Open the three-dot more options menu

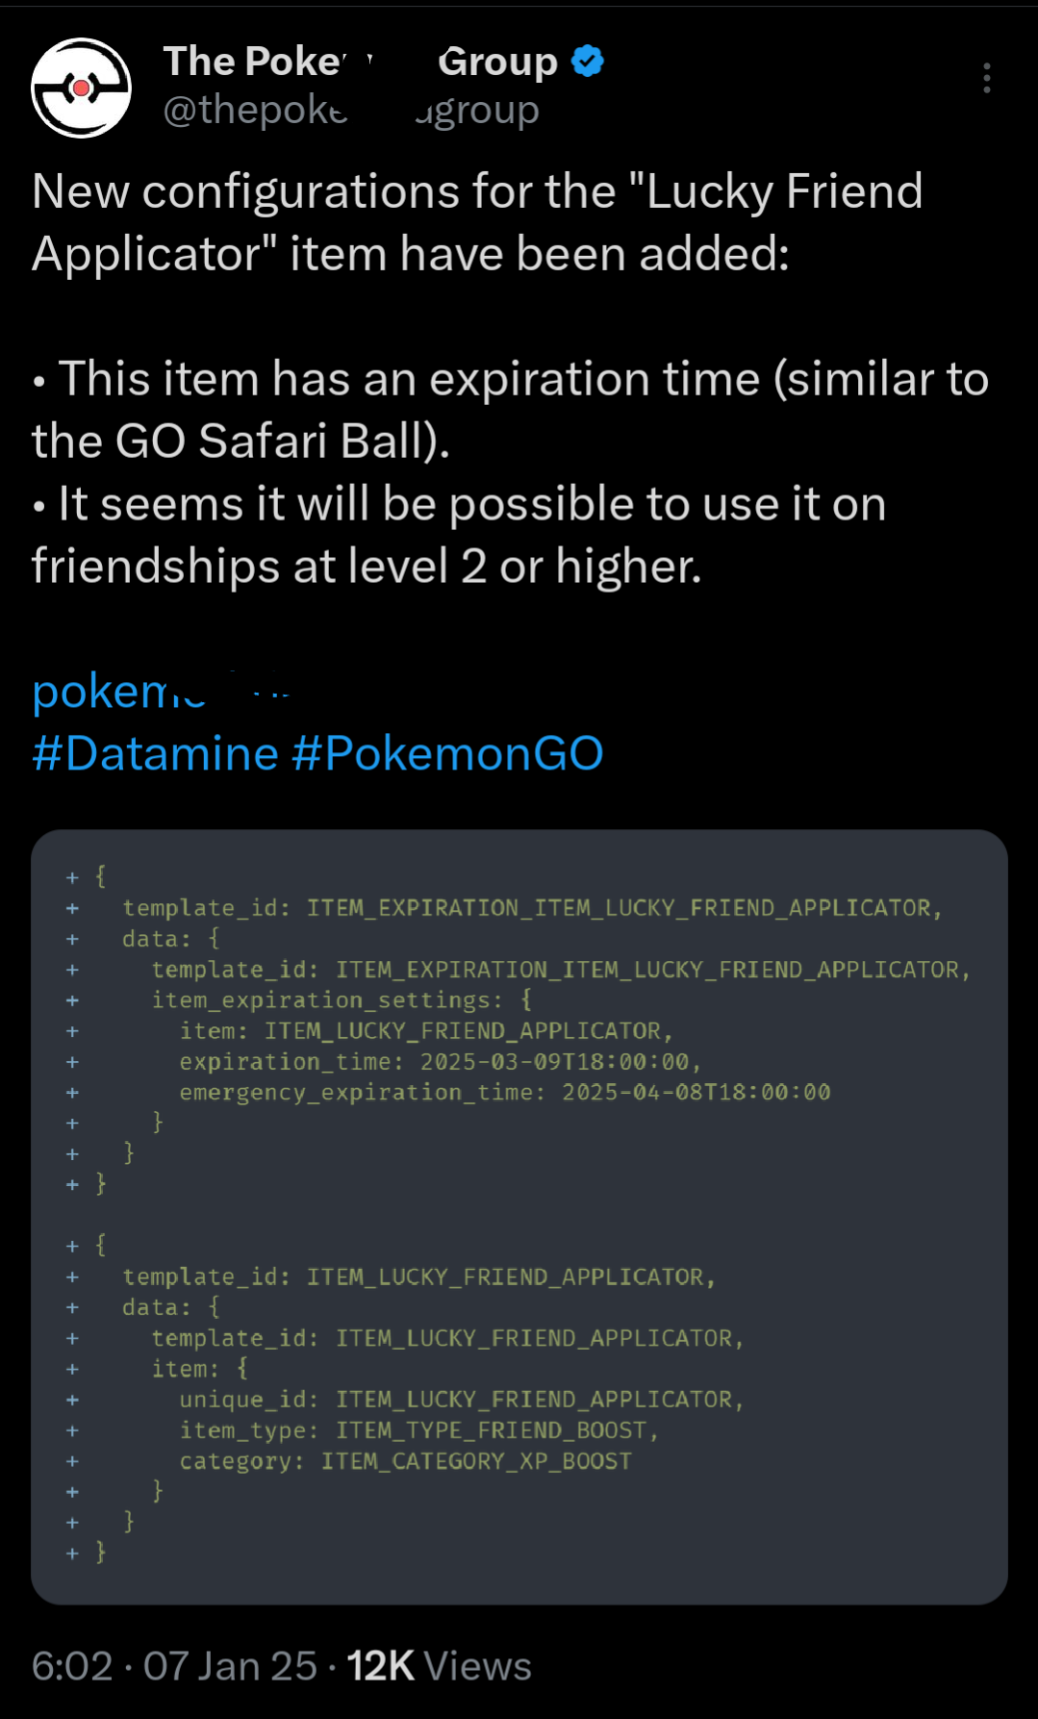coord(987,78)
